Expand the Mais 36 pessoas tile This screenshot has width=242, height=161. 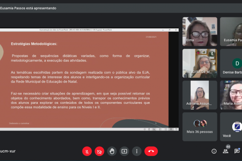(x=200, y=127)
